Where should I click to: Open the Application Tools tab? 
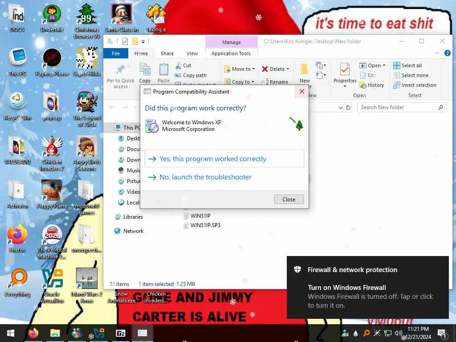click(231, 53)
